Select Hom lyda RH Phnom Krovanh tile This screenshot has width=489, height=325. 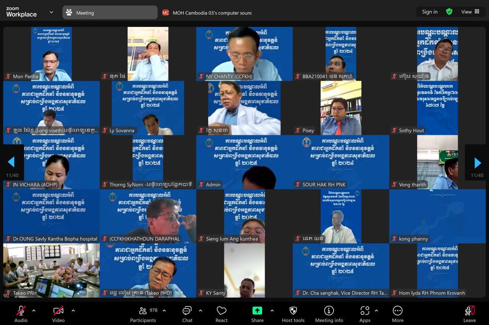(x=437, y=271)
